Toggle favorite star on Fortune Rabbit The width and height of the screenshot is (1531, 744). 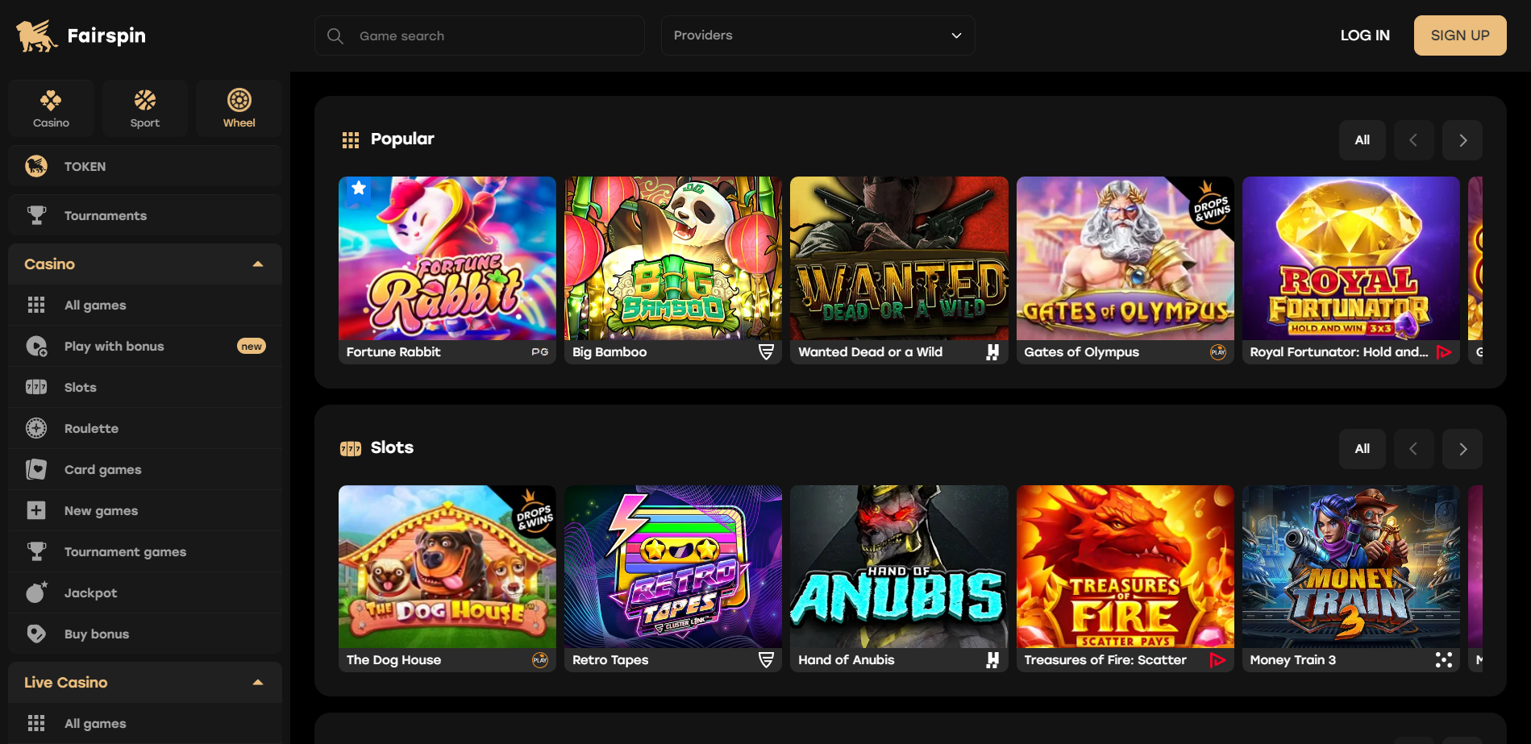(x=359, y=189)
